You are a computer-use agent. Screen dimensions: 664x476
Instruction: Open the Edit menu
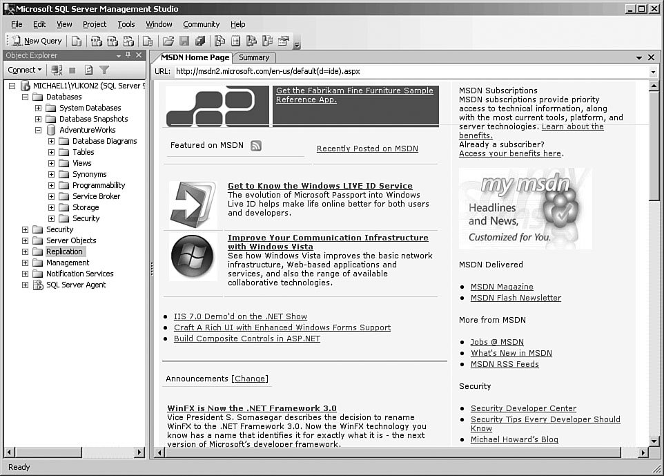pyautogui.click(x=39, y=25)
